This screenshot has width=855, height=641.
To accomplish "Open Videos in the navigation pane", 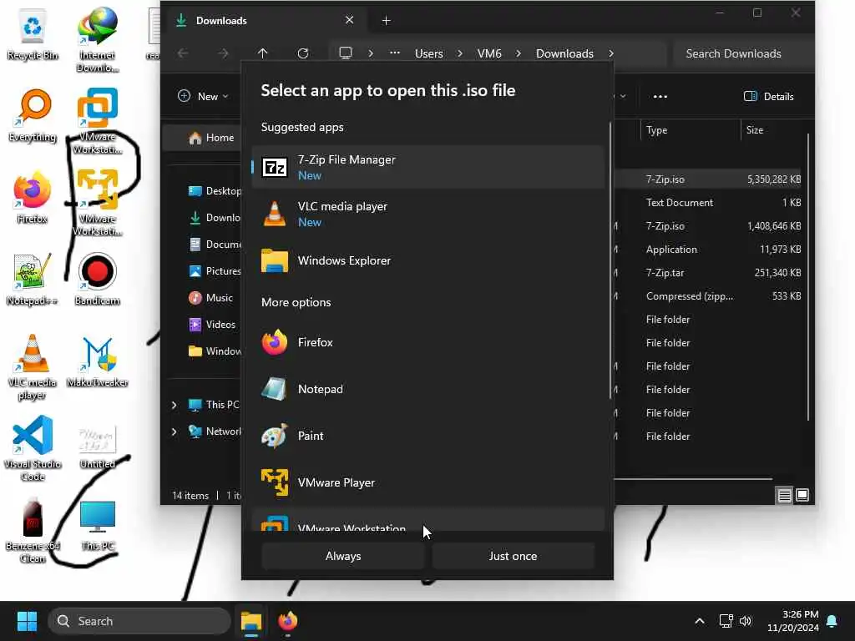I will [213, 325].
